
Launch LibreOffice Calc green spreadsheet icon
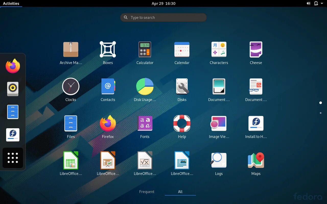pyautogui.click(x=71, y=160)
